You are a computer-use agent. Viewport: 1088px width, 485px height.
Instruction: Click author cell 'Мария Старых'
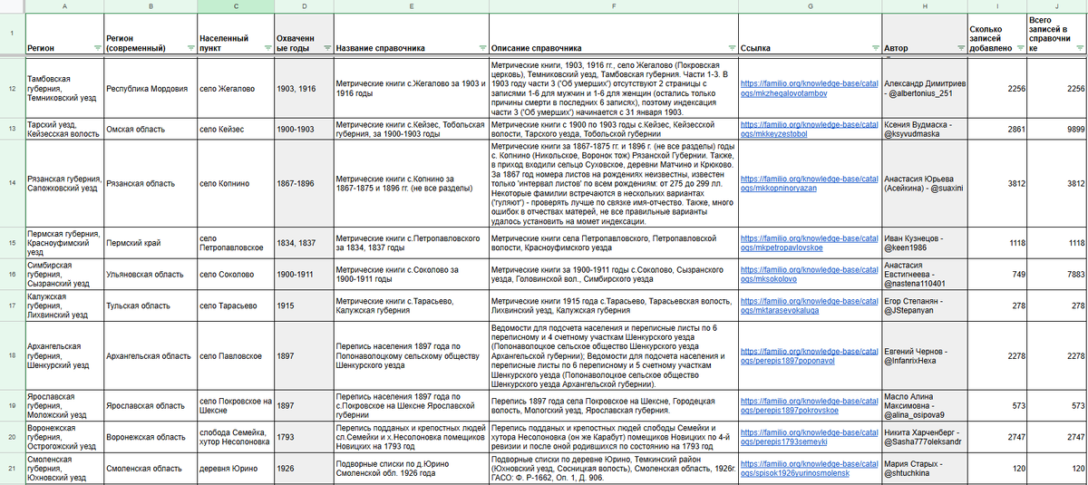925,469
